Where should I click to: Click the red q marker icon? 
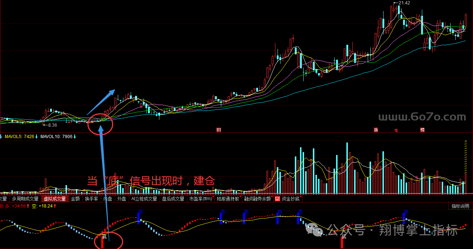[396, 130]
